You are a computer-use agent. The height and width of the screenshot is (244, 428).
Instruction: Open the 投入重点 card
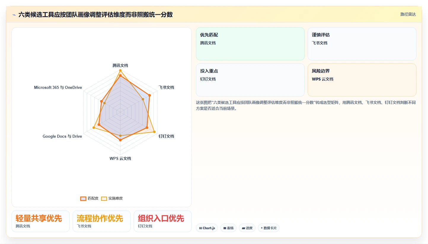(x=250, y=80)
